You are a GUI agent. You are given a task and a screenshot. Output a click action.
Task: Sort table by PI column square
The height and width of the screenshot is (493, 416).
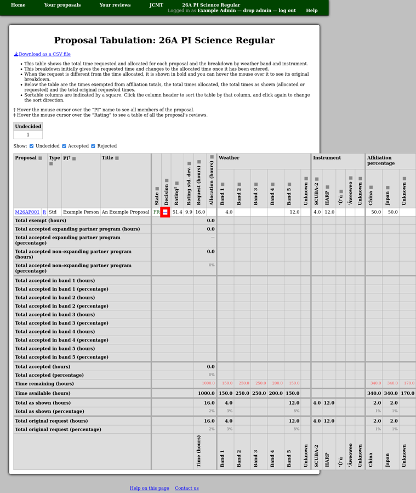[x=74, y=159]
